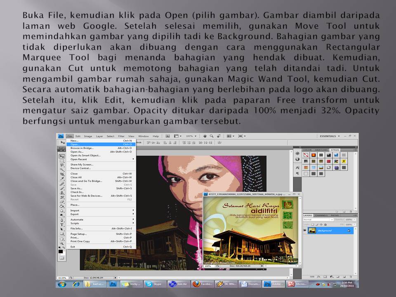Expand the Import submenu
Image resolution: width=396 pixels, height=297 pixels.
point(101,210)
